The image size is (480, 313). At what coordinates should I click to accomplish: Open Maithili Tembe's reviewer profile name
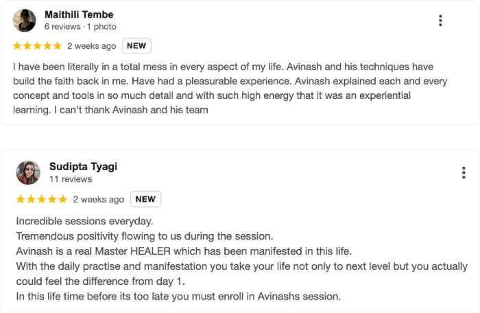click(79, 14)
